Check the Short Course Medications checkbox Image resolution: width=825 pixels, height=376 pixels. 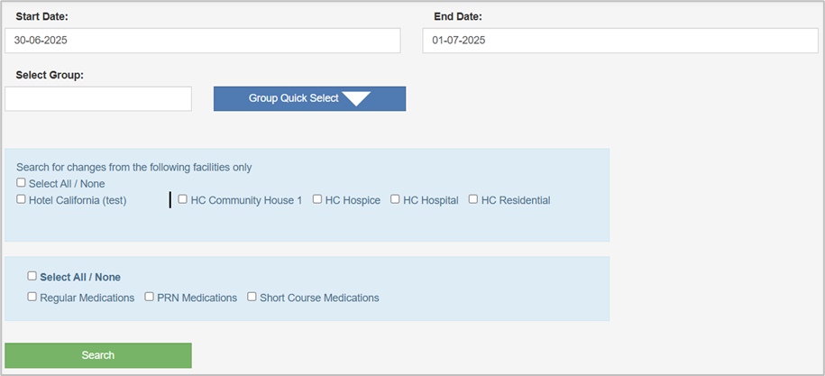coord(252,297)
